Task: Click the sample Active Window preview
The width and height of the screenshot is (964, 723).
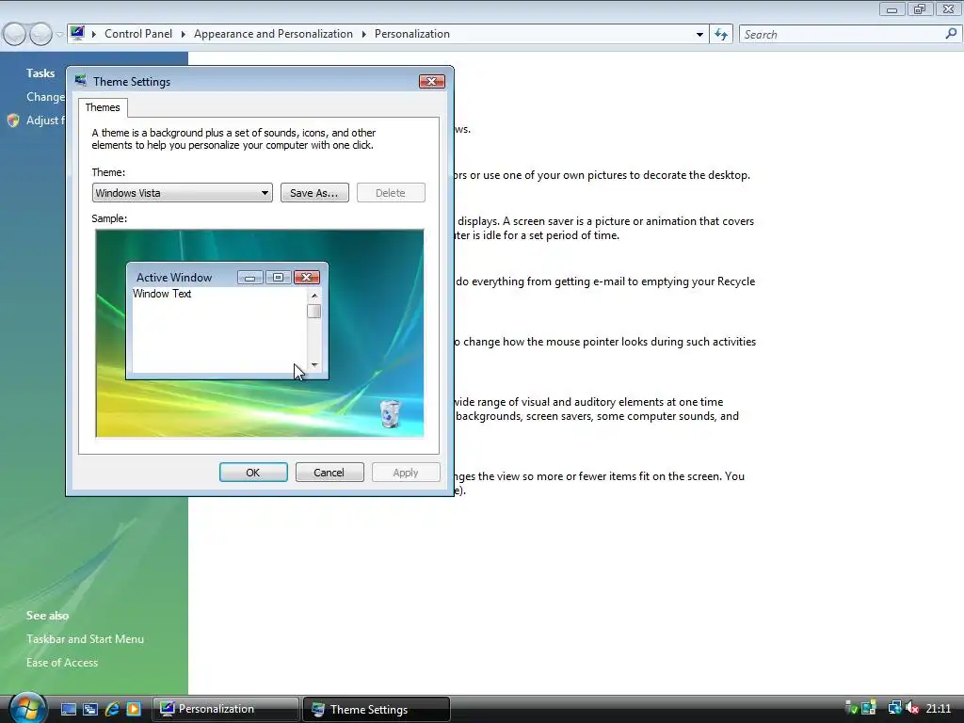Action: 228,321
